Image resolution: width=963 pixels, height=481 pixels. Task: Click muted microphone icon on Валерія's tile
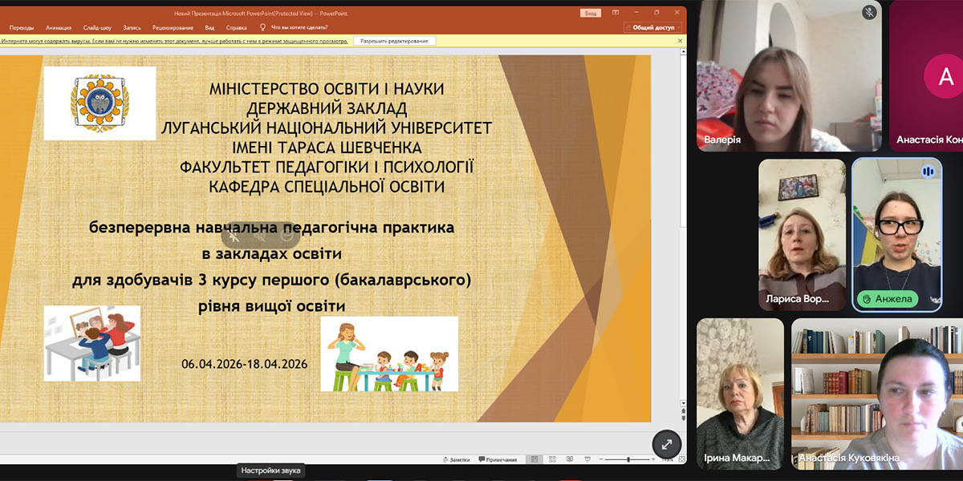(869, 12)
